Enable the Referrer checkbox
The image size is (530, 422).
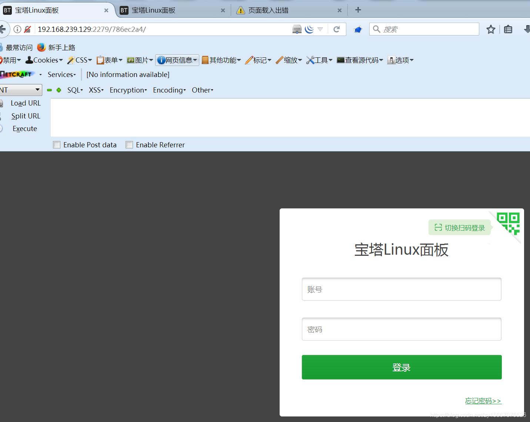click(129, 144)
